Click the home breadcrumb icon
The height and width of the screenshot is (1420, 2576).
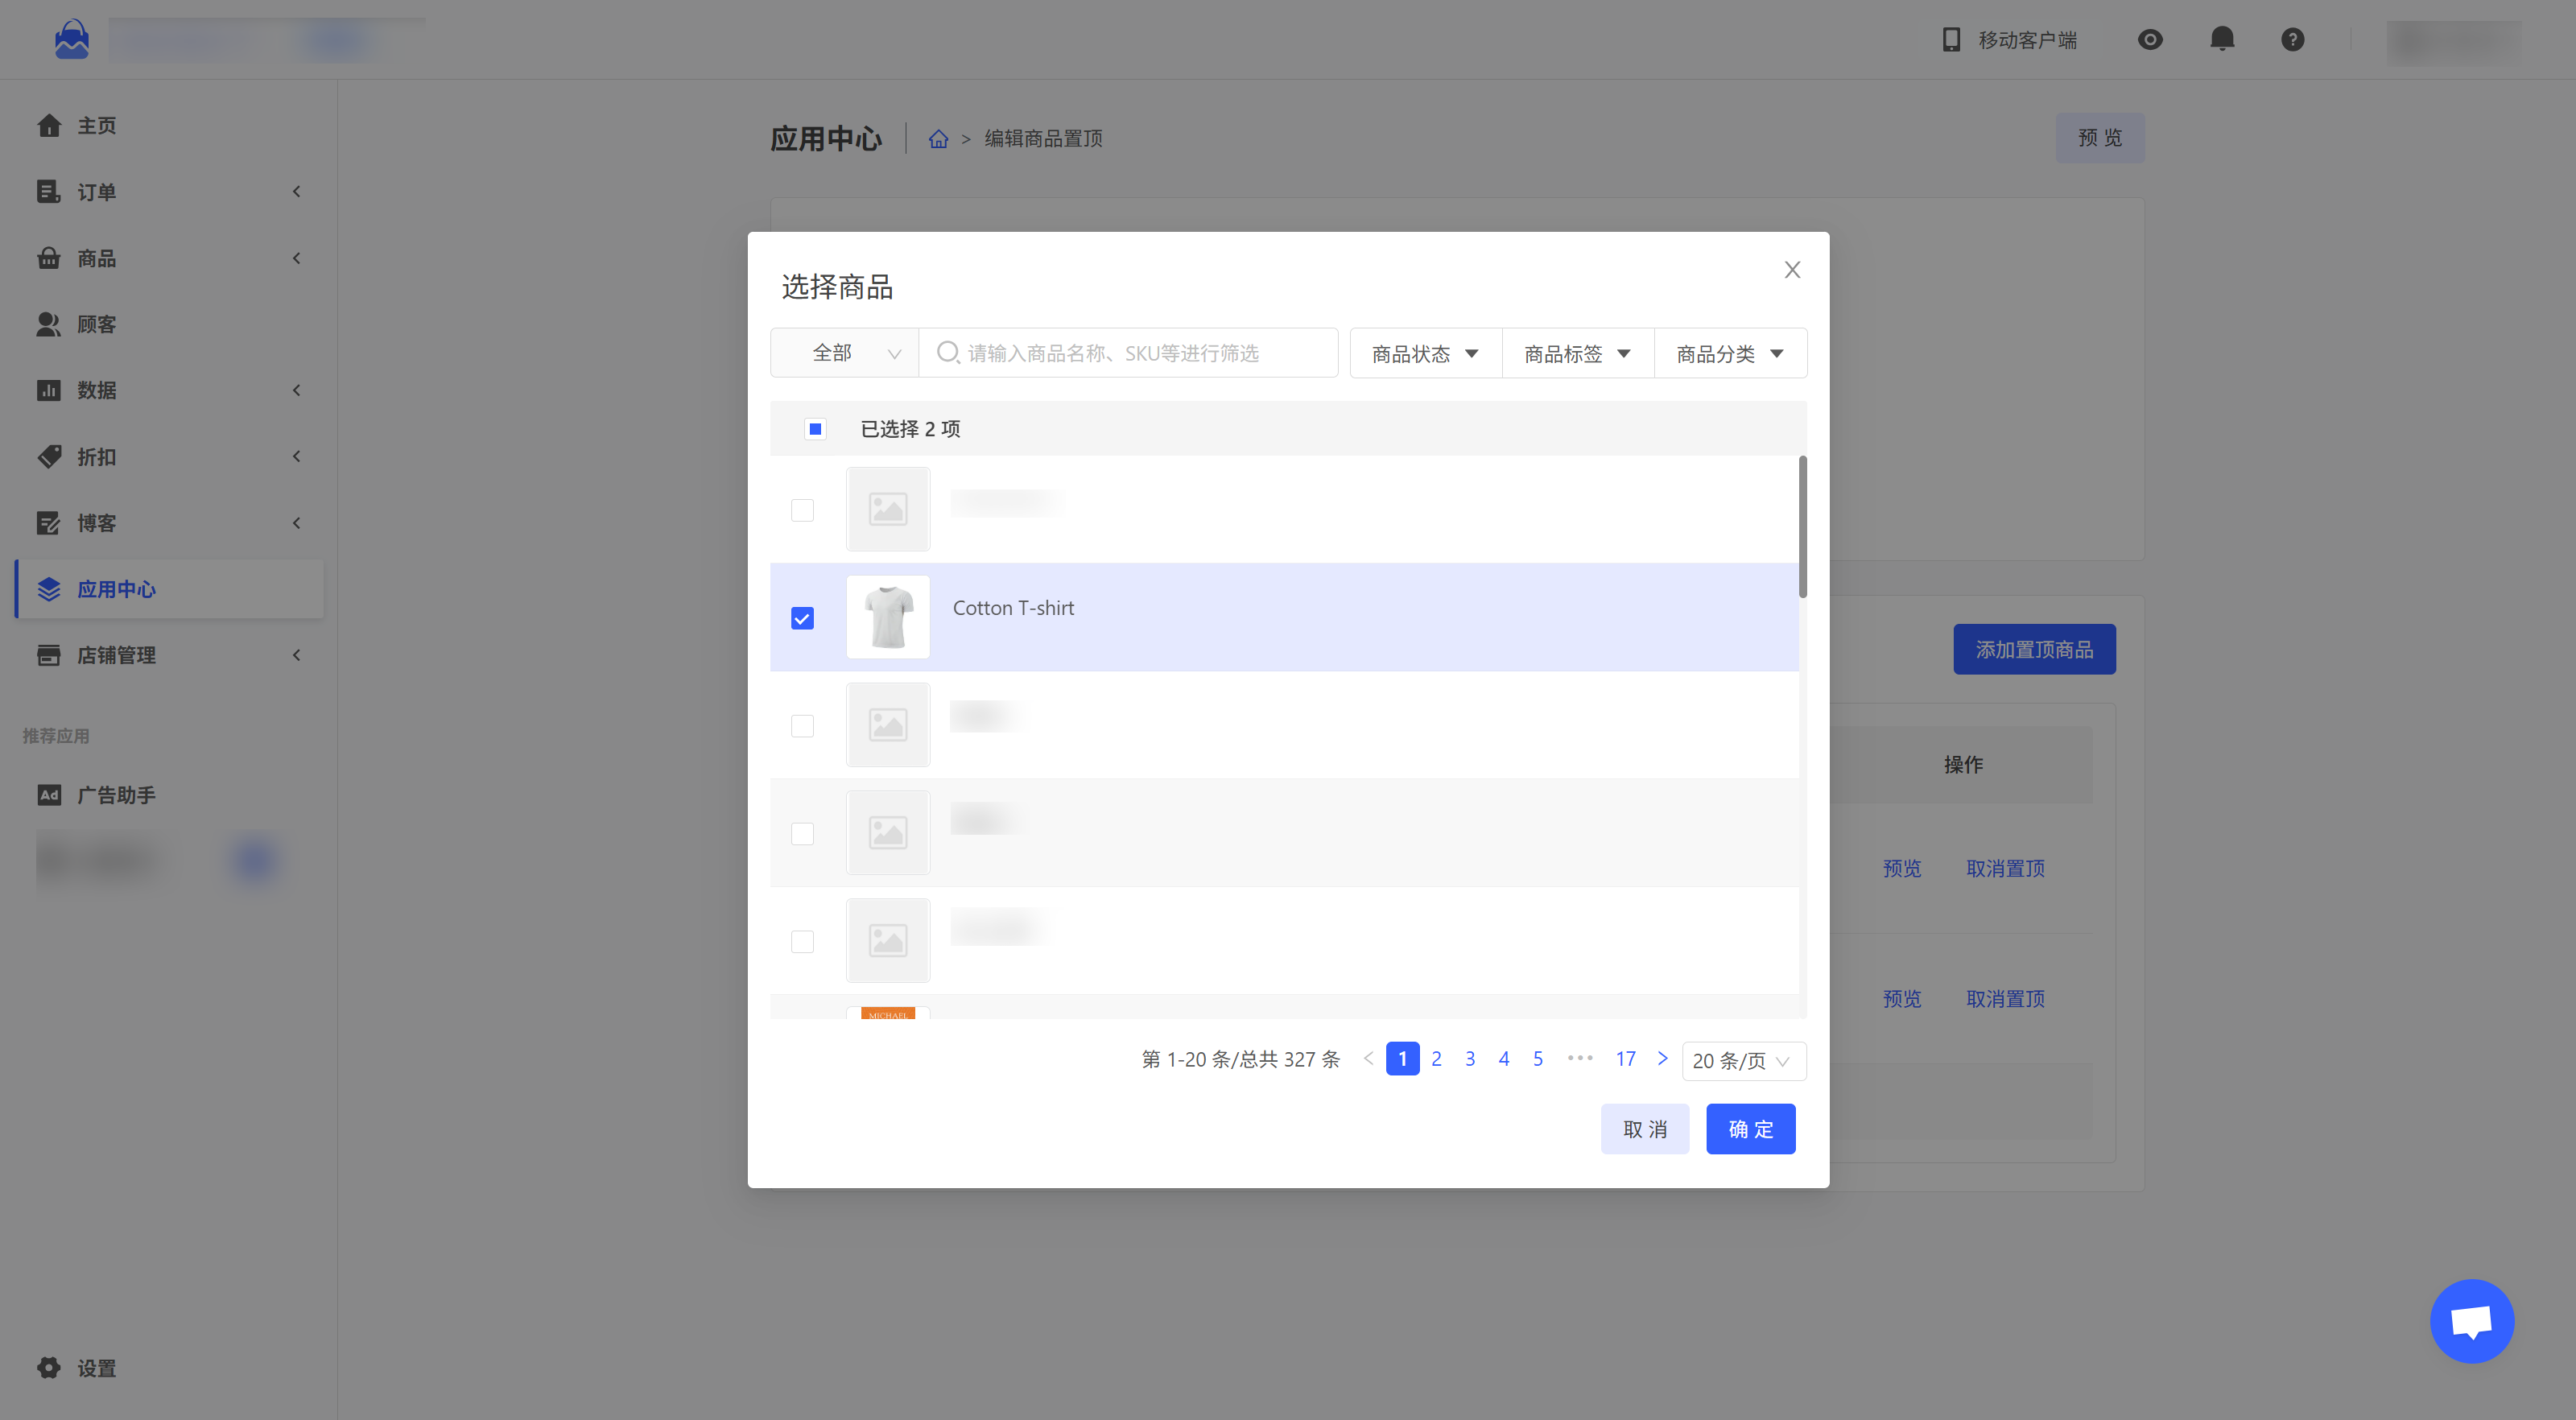click(x=938, y=139)
